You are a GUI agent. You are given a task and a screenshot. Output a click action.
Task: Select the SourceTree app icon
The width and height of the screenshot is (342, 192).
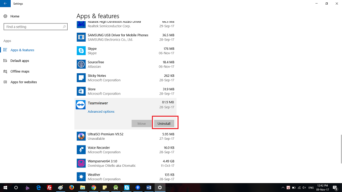pyautogui.click(x=81, y=64)
